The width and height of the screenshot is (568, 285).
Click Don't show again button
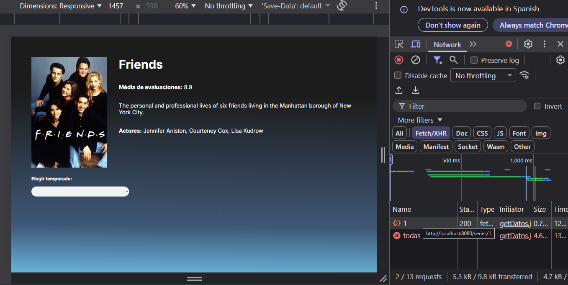pyautogui.click(x=452, y=25)
